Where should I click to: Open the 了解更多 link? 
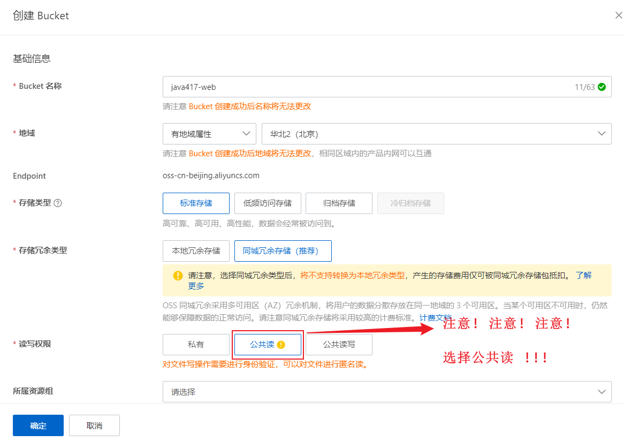[x=583, y=275]
